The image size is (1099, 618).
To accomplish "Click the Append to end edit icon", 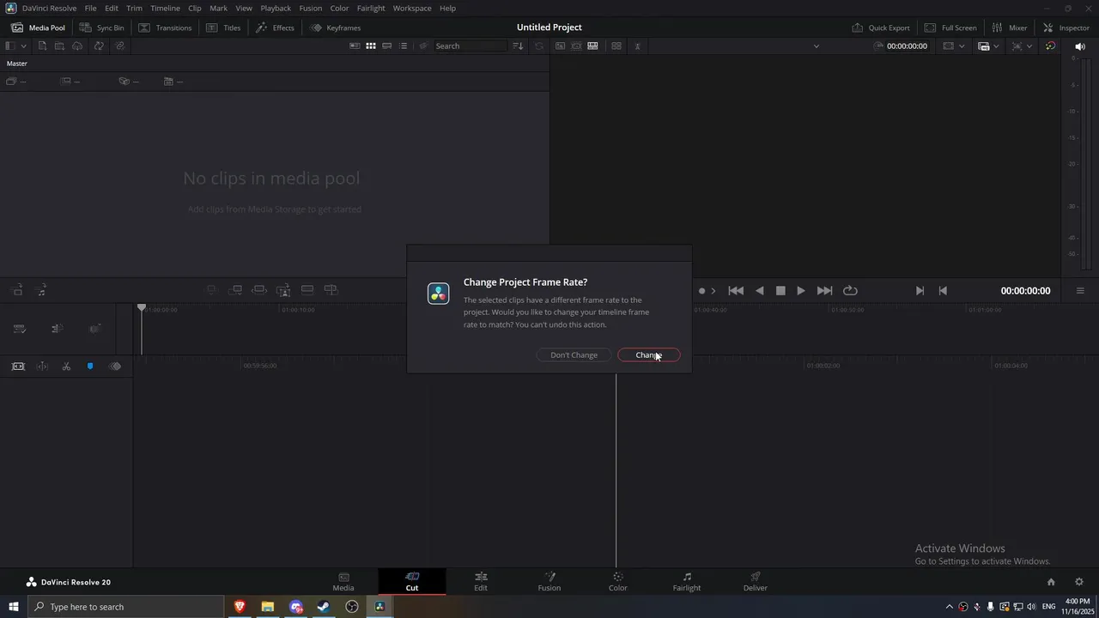I will 235,290.
